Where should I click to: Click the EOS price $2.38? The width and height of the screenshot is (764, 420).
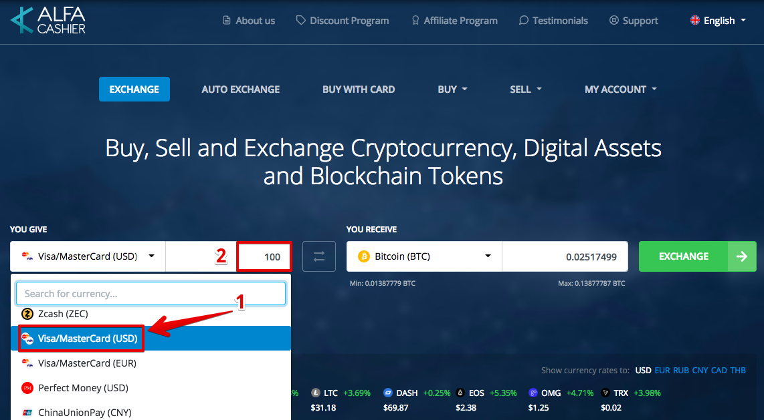pos(466,408)
